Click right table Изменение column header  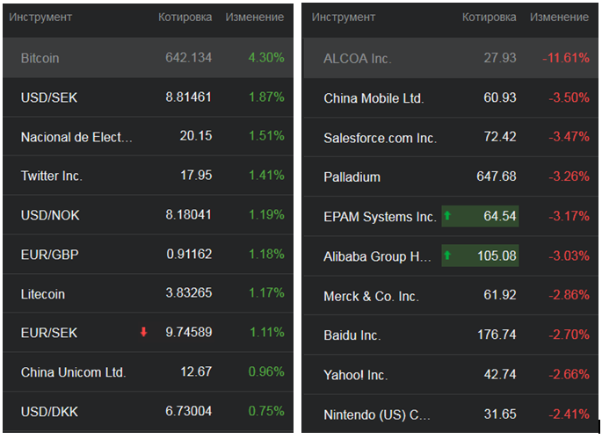tap(559, 17)
